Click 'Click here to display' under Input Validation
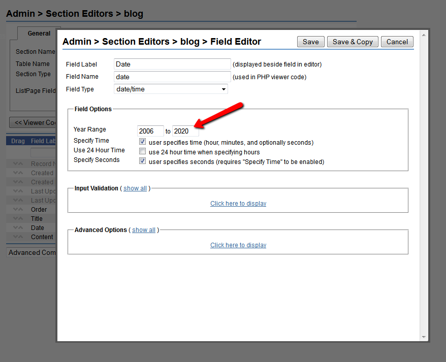 pos(238,204)
